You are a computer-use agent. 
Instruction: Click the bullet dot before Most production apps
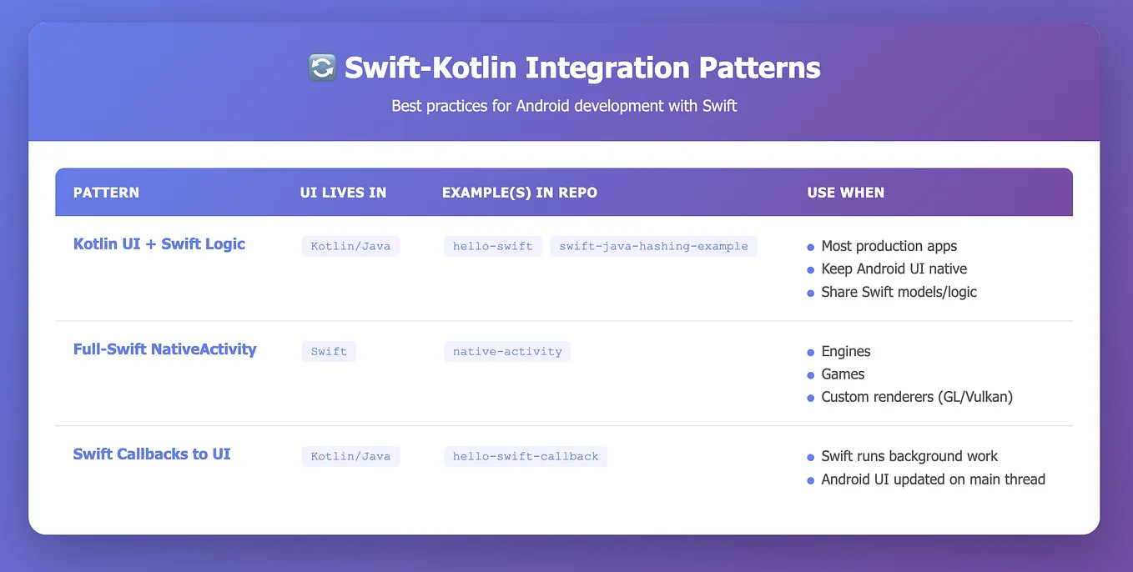[809, 247]
